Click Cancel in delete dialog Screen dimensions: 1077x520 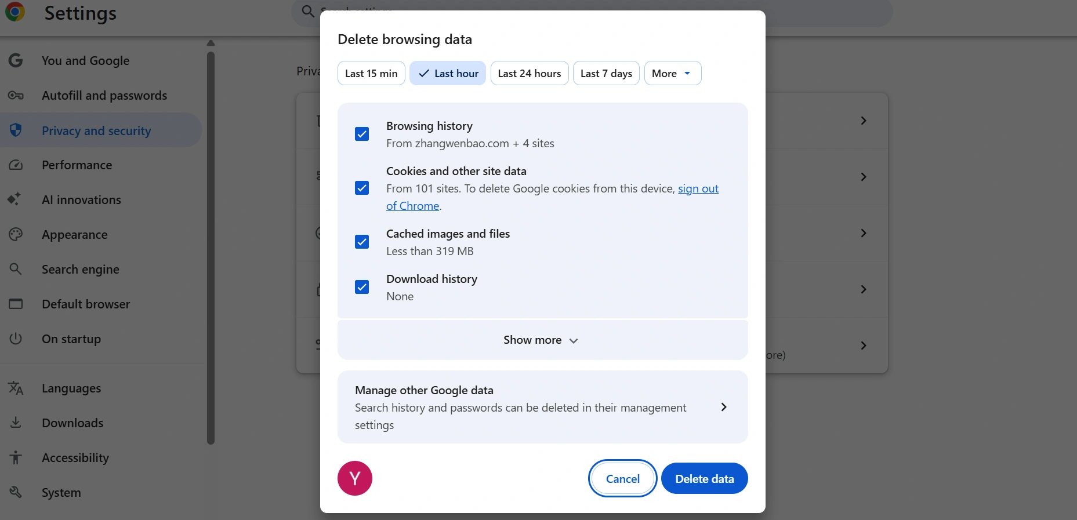coord(622,478)
